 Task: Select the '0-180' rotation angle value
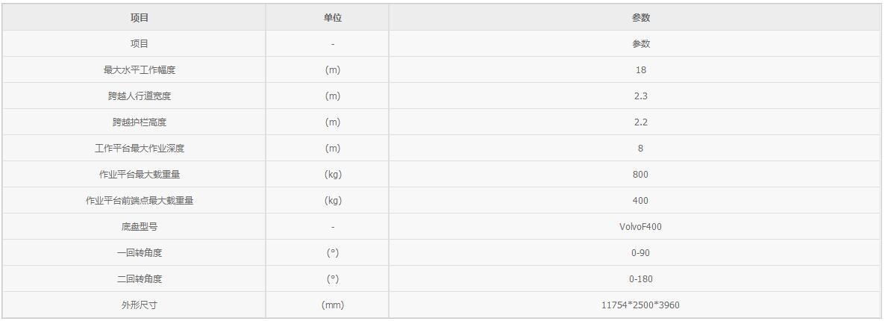(640, 279)
